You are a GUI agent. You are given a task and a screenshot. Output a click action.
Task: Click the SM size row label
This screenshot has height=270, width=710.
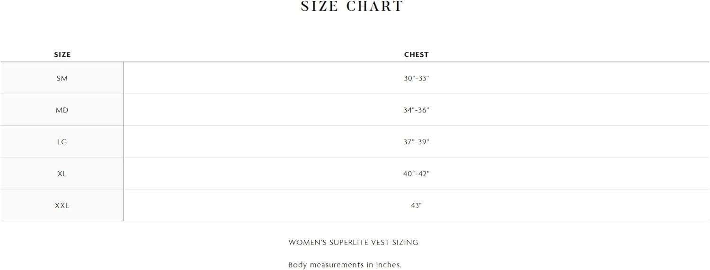62,78
